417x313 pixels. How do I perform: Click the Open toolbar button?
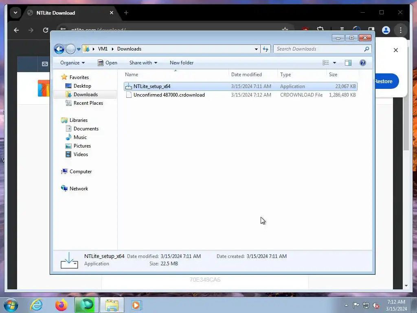(108, 63)
